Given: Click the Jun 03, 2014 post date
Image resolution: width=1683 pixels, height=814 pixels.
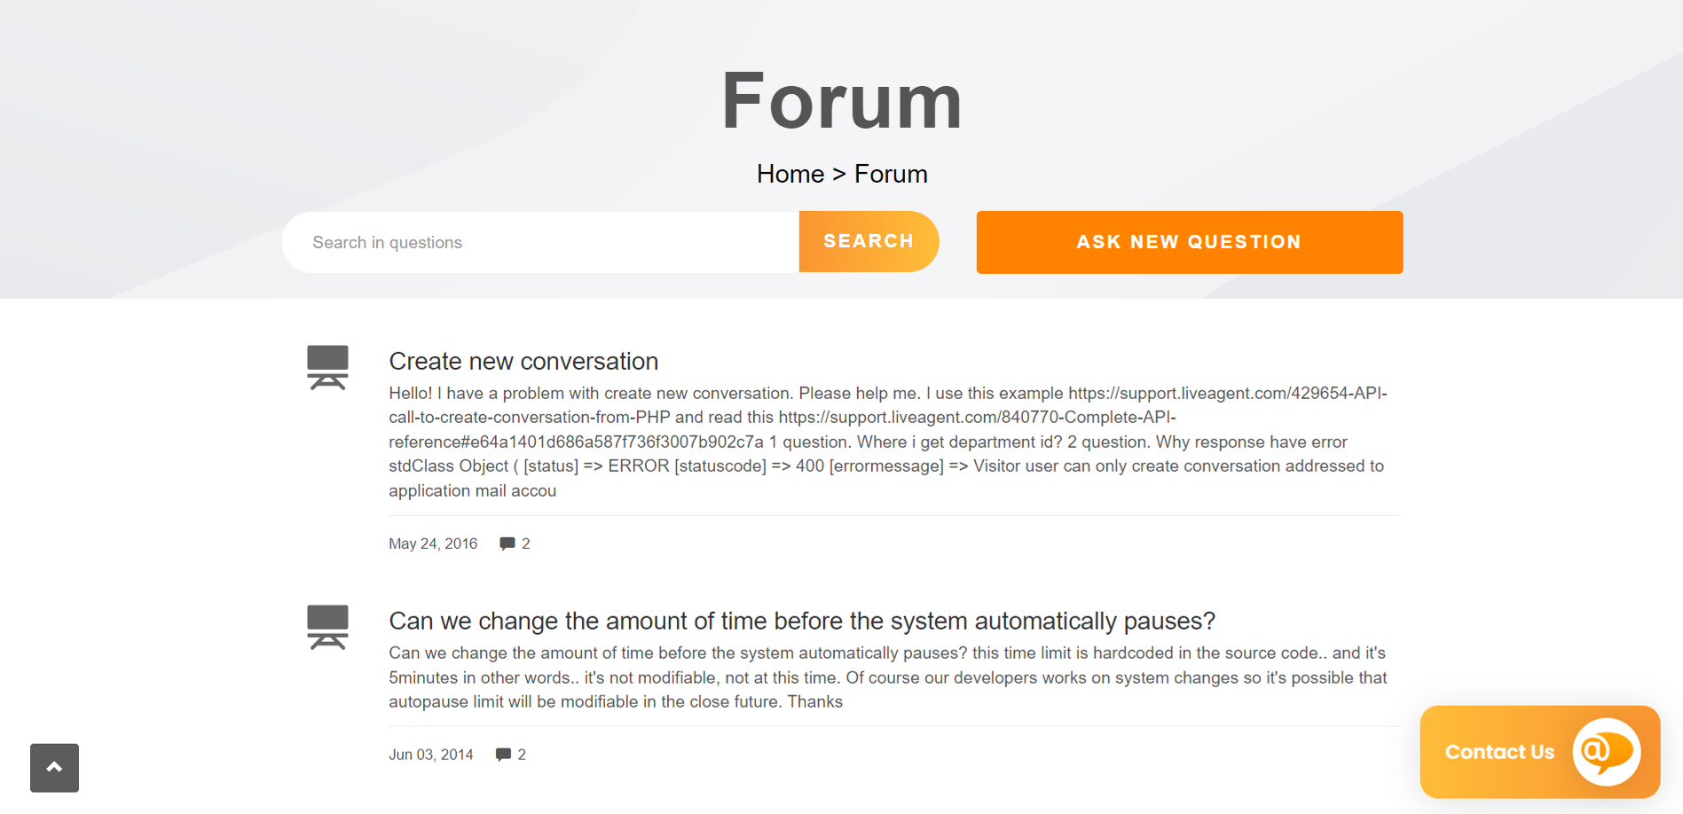Looking at the screenshot, I should point(430,755).
